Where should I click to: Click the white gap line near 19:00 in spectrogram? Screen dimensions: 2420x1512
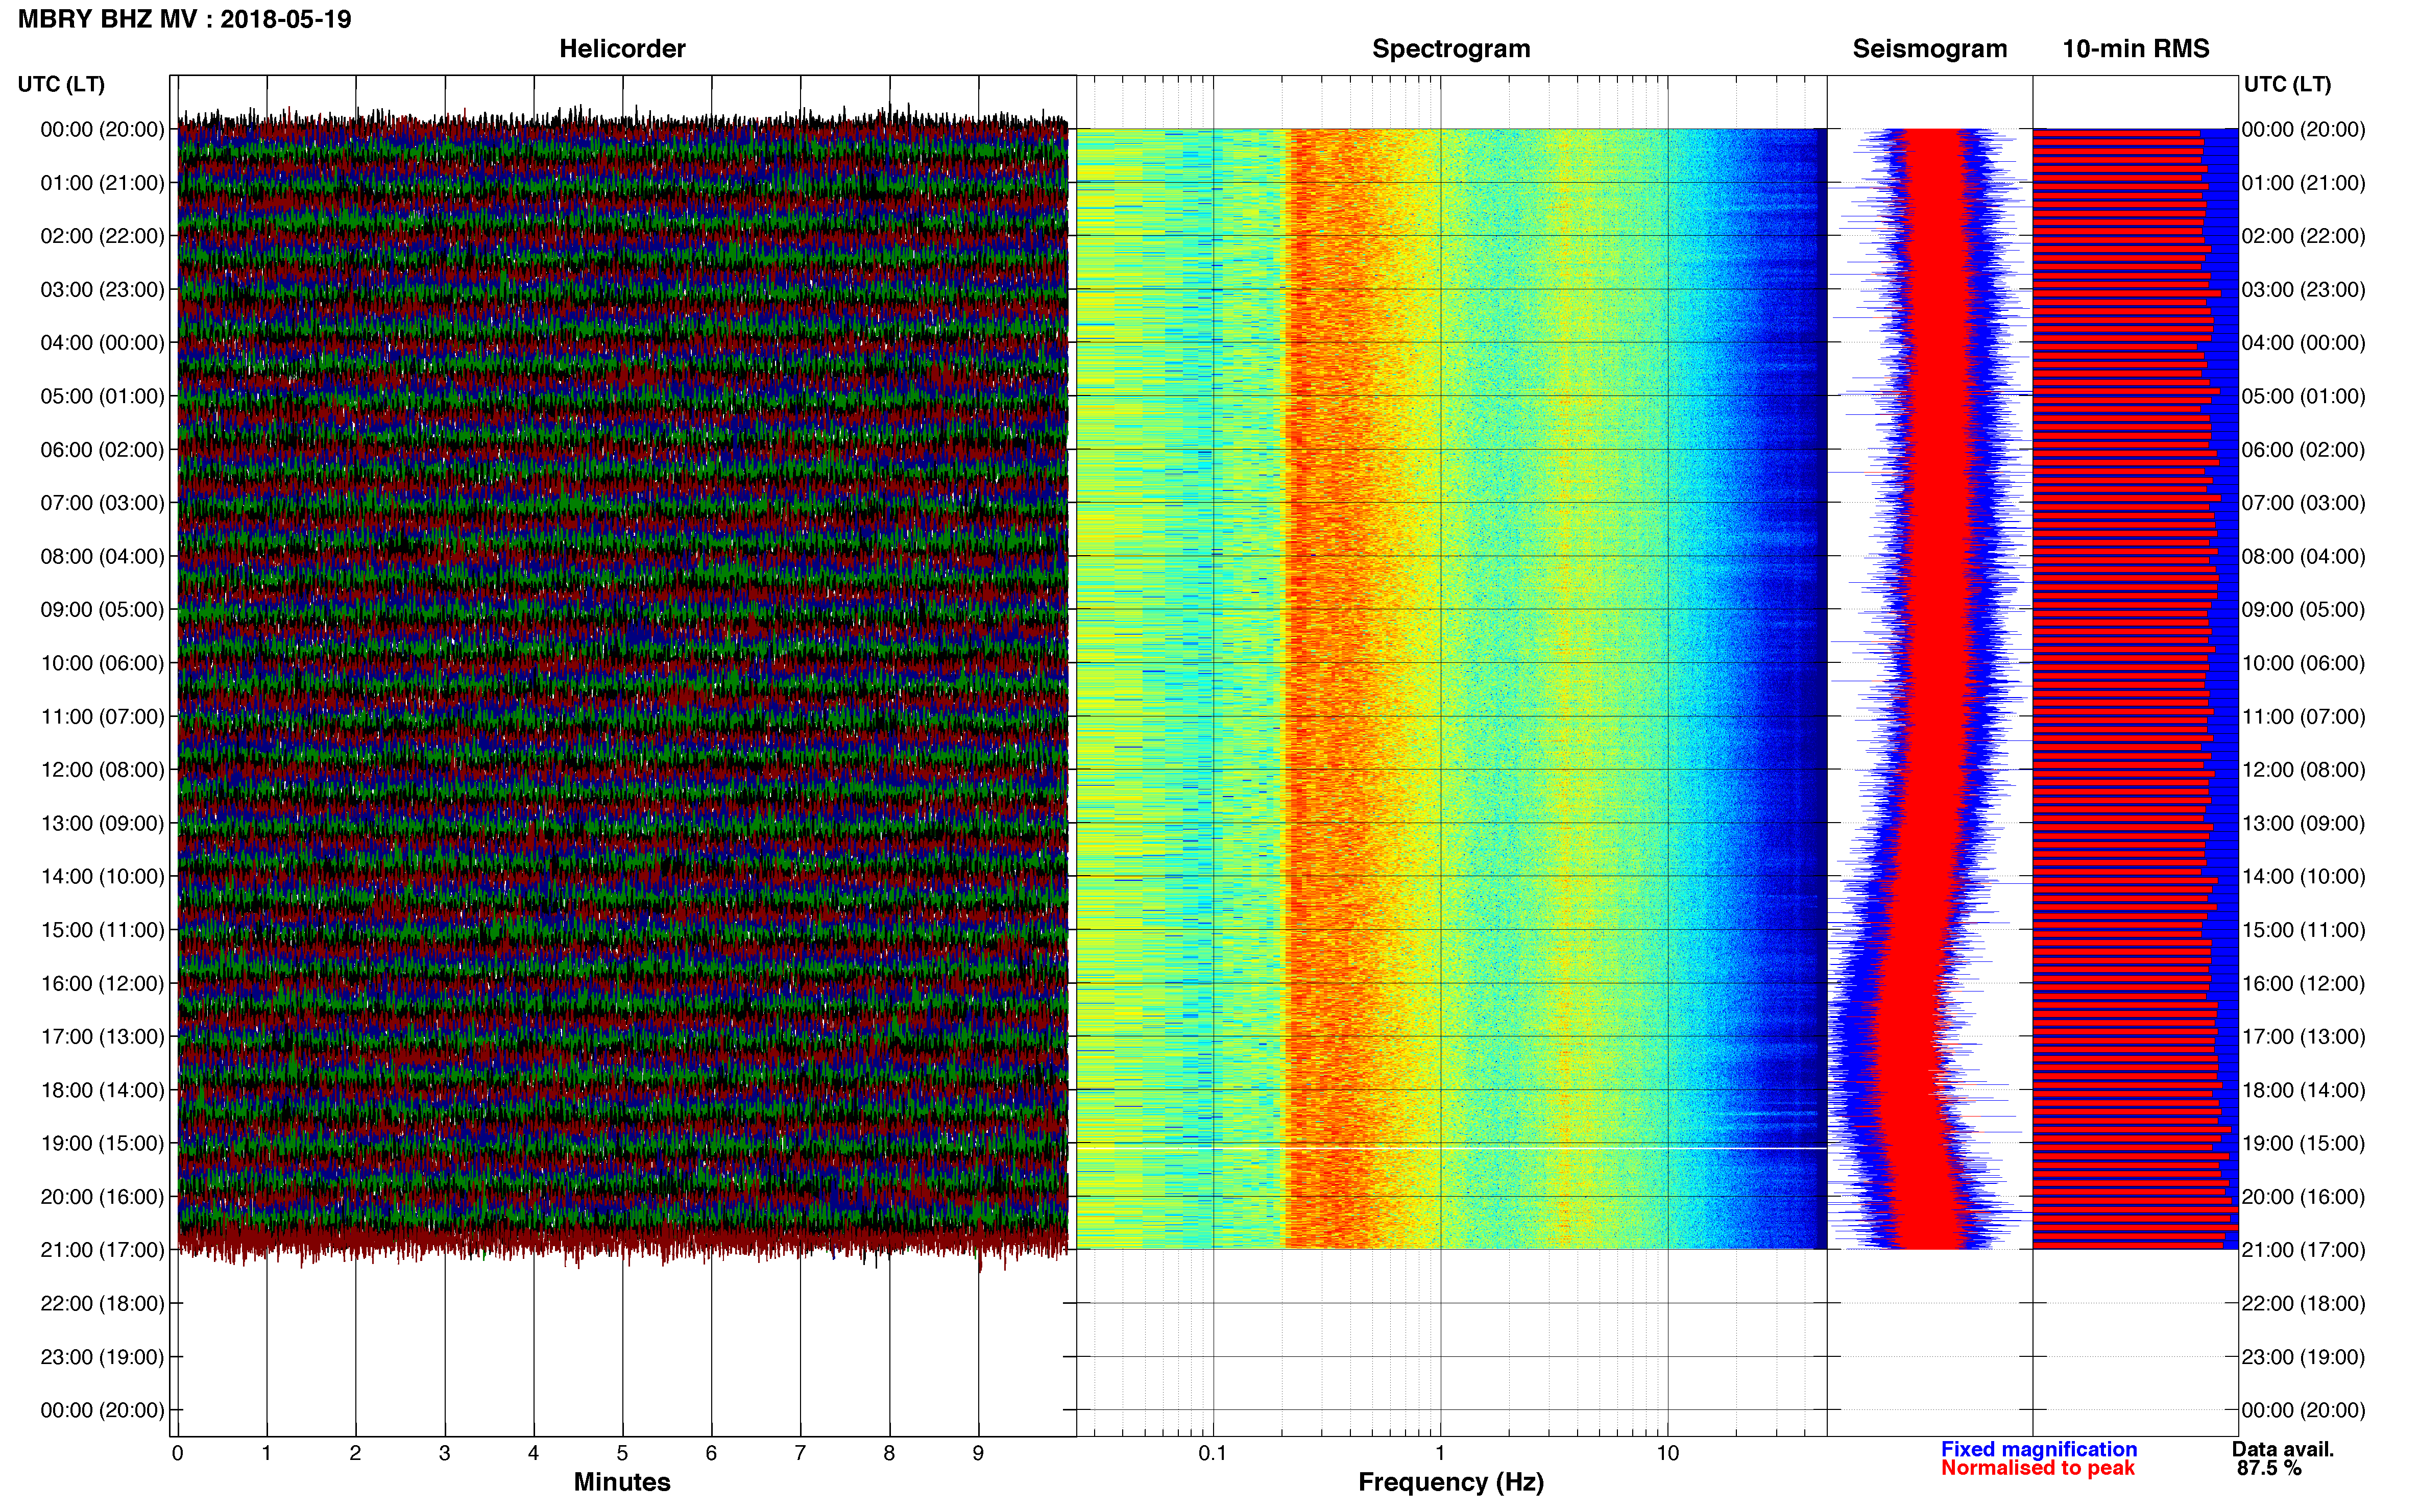(1450, 1149)
